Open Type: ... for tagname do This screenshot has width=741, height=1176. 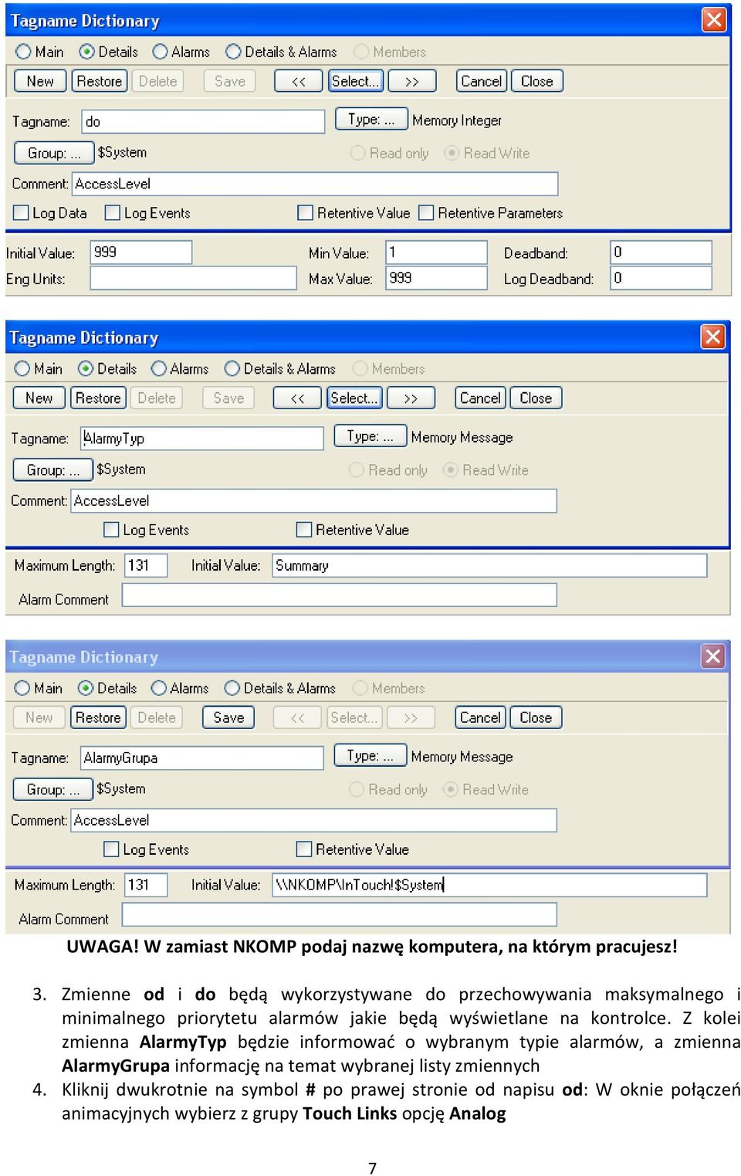coord(371,120)
